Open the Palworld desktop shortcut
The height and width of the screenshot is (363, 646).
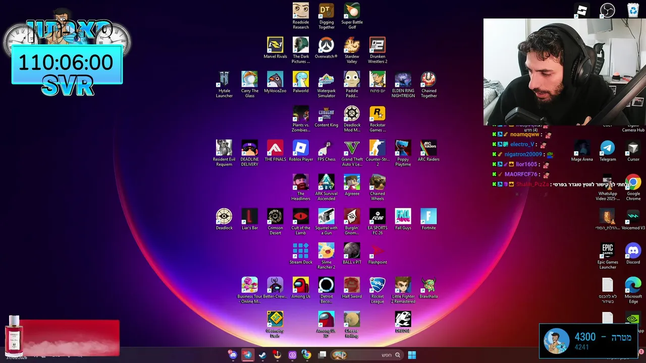click(301, 82)
